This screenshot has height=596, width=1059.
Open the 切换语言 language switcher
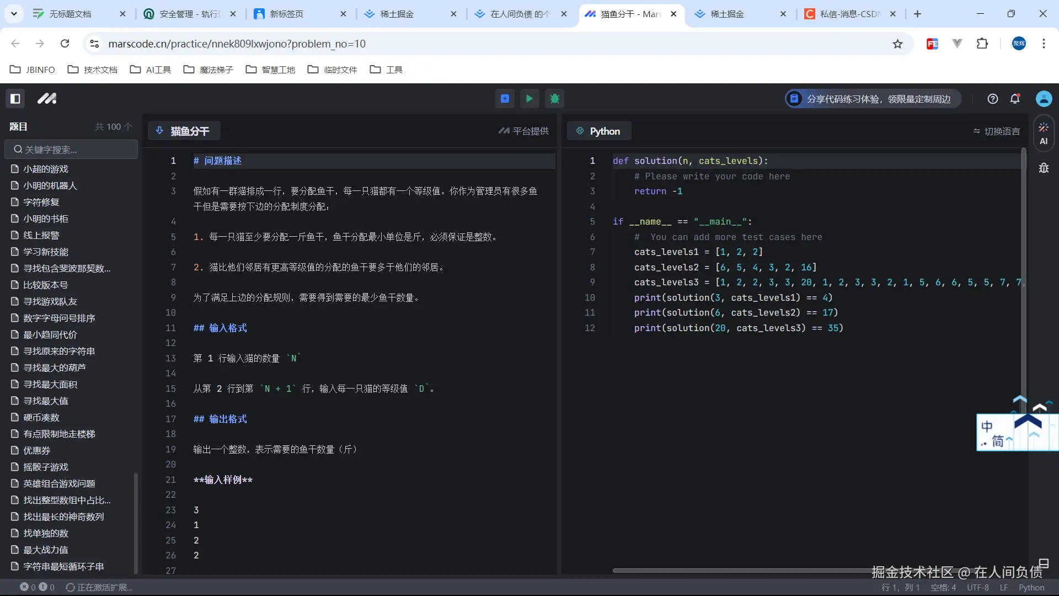tap(996, 131)
